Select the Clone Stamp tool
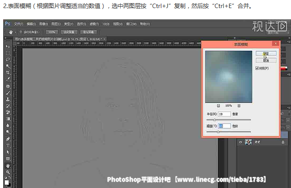This screenshot has width=291, height=188. tap(8, 99)
